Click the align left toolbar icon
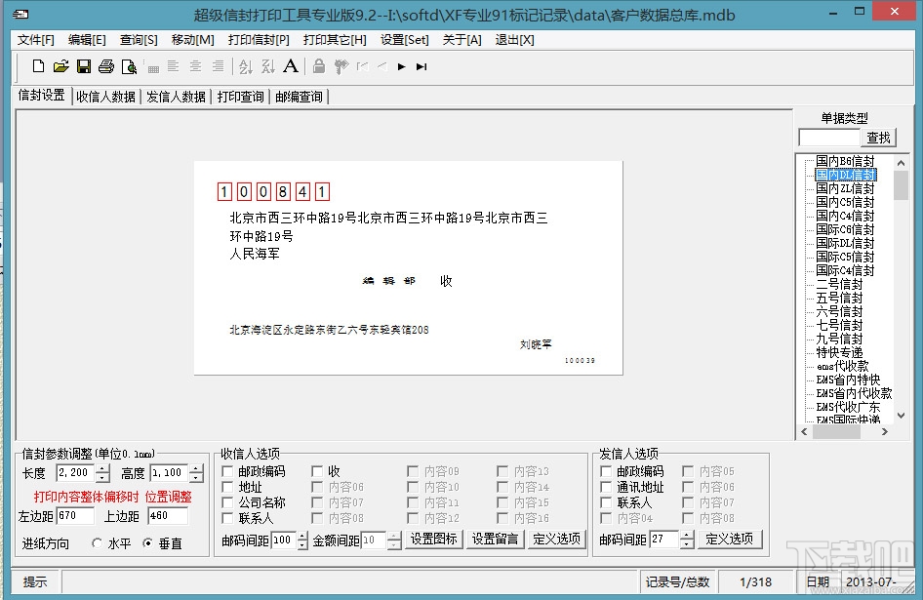Screen dimensions: 923x600 173,66
